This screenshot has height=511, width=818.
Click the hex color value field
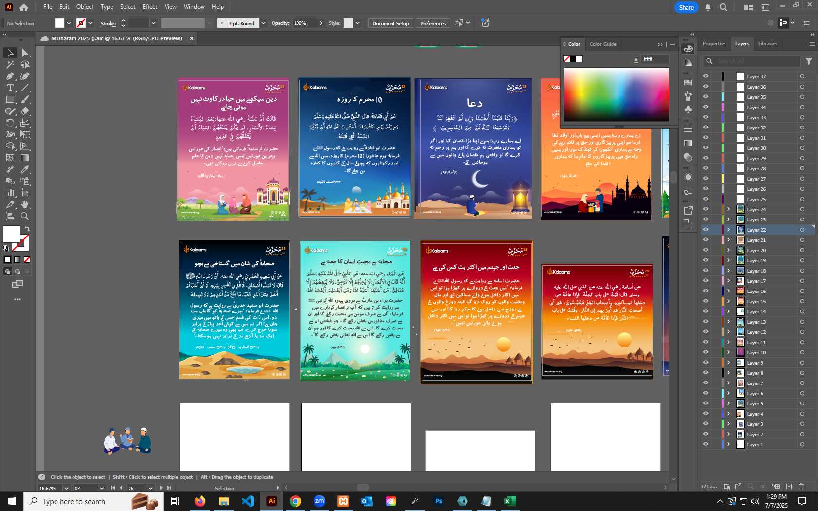click(x=655, y=59)
